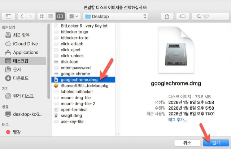Select Remote Disc (원격 디스크) in sidebar
The width and height of the screenshot is (231, 149).
23,96
